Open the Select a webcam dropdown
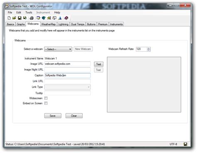197x153 pixels. (x=58, y=49)
